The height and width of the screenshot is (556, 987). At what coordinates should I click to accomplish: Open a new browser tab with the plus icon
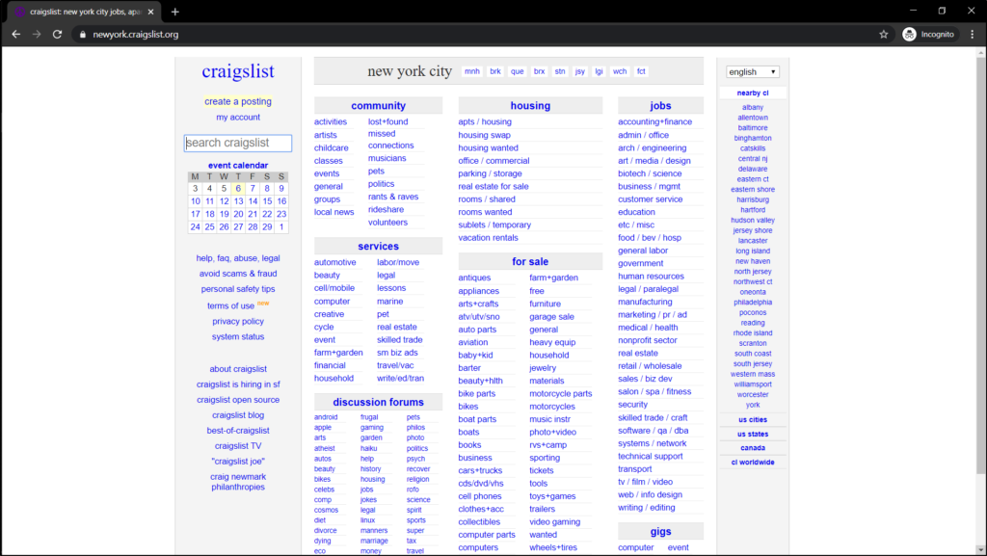pos(173,13)
